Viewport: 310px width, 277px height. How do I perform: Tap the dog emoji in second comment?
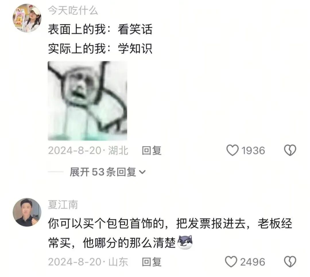(x=185, y=243)
